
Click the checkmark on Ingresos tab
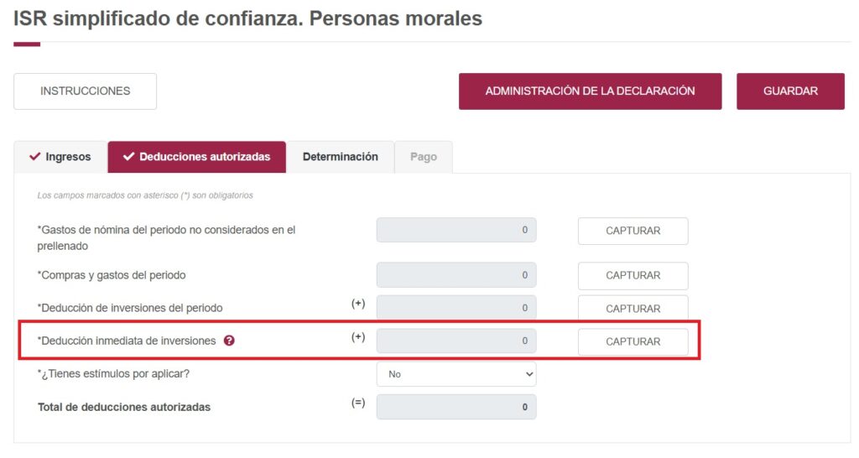34,157
